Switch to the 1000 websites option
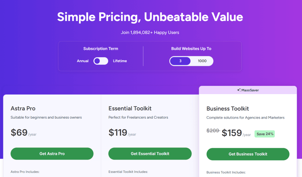This screenshot has height=177, width=302. coord(202,61)
